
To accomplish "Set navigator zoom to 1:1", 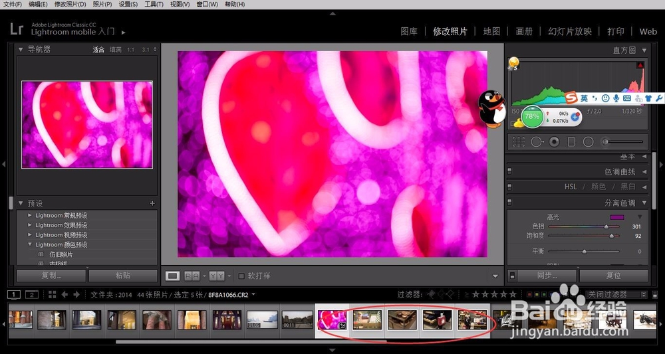I will 130,50.
